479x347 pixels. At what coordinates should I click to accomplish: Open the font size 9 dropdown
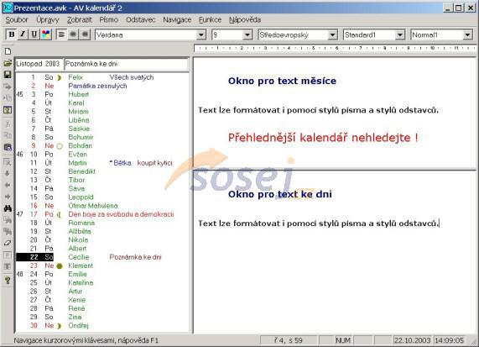click(247, 35)
